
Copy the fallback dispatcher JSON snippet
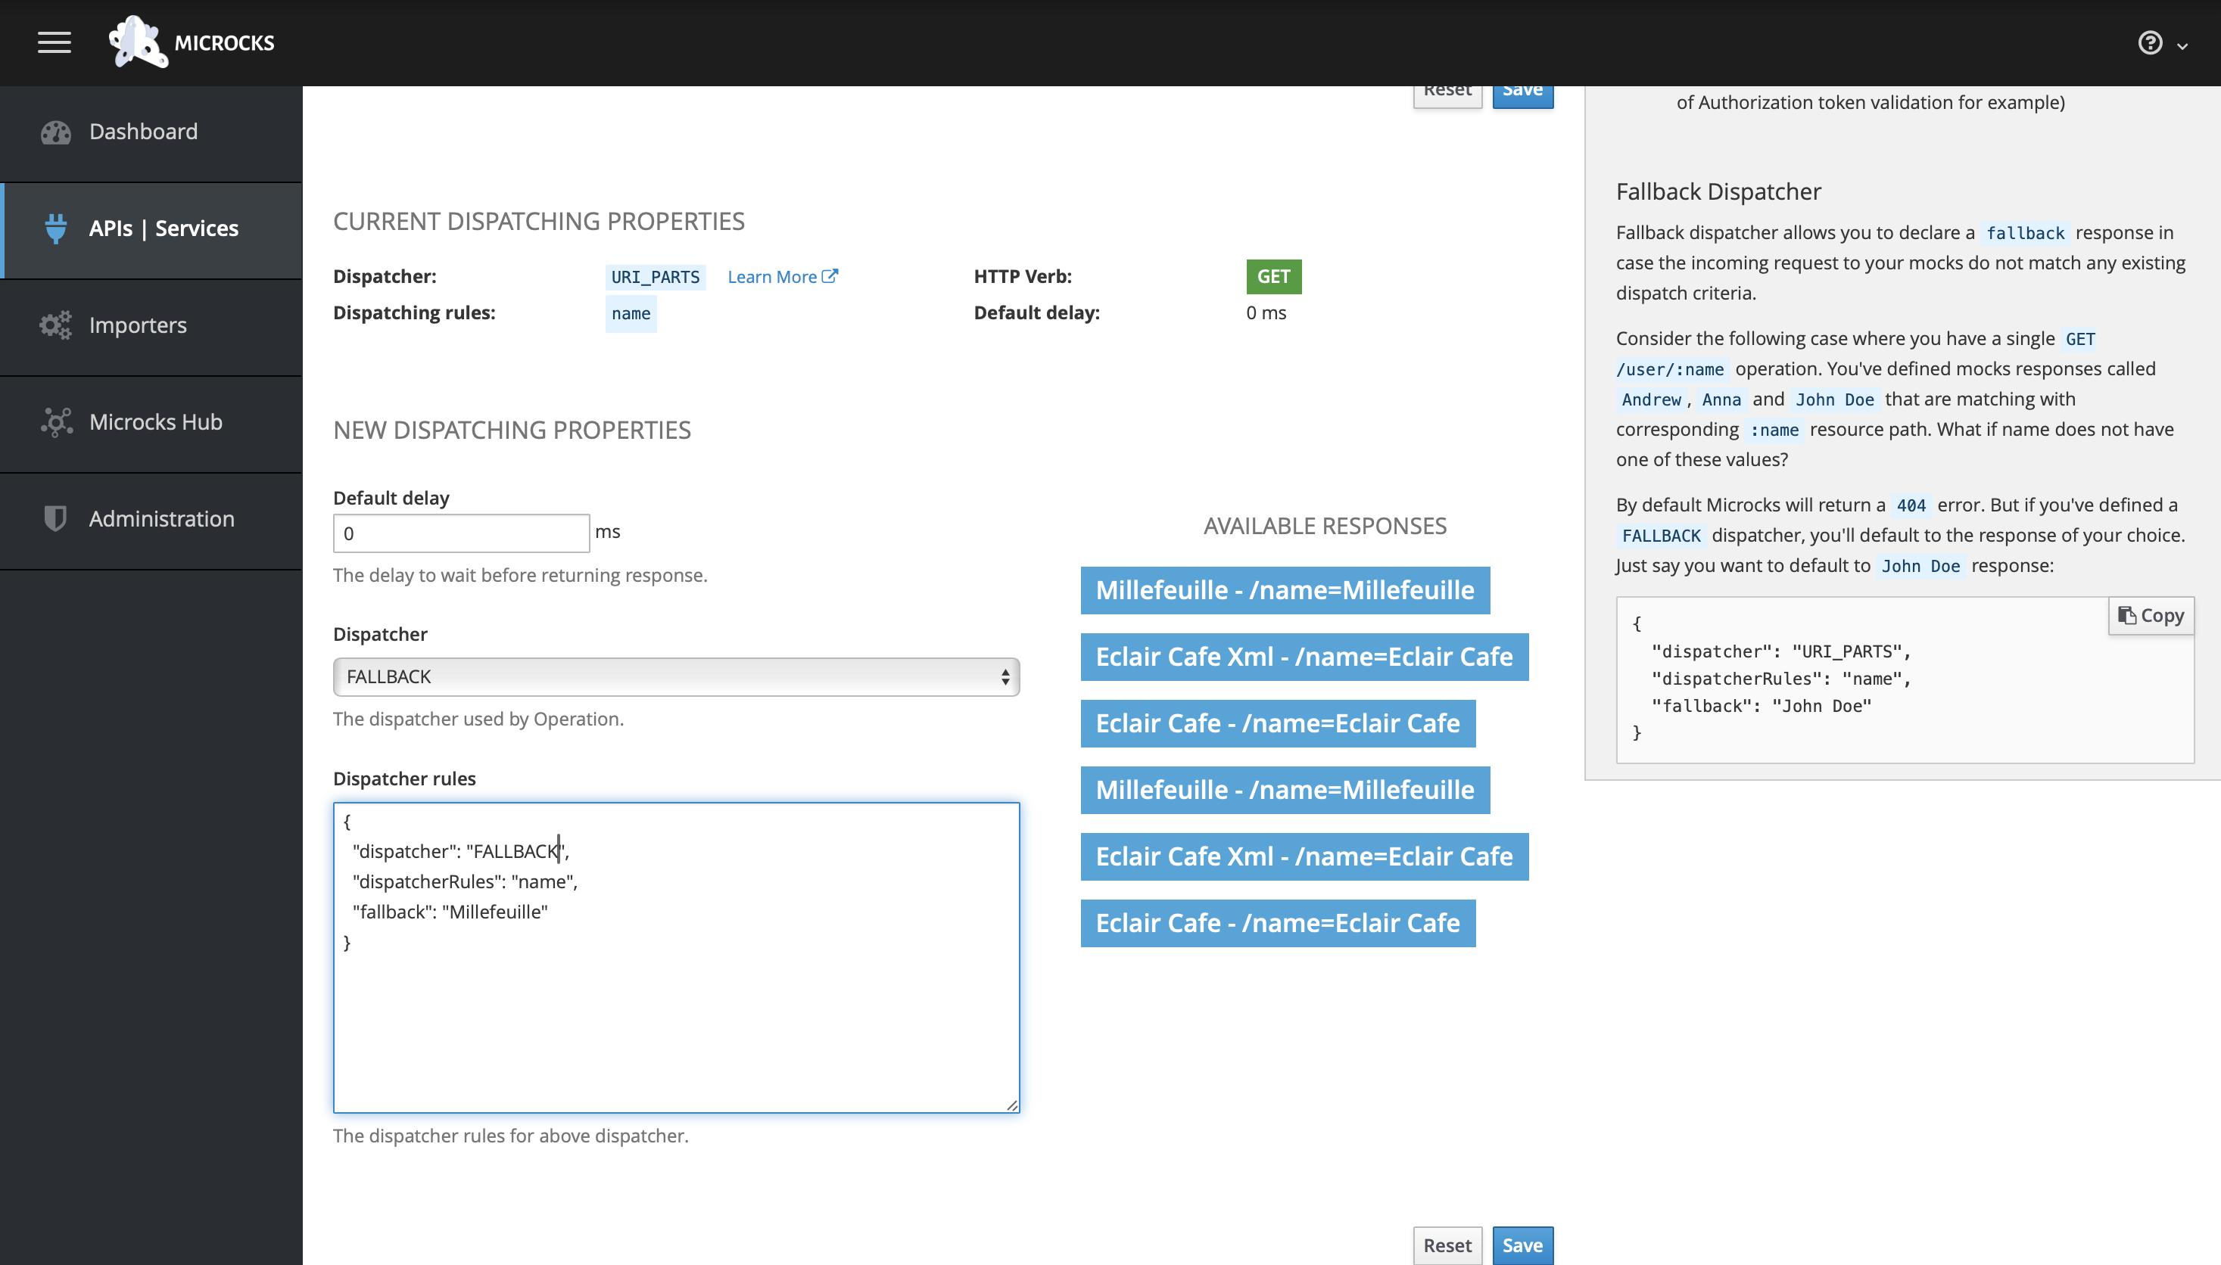(x=2151, y=615)
